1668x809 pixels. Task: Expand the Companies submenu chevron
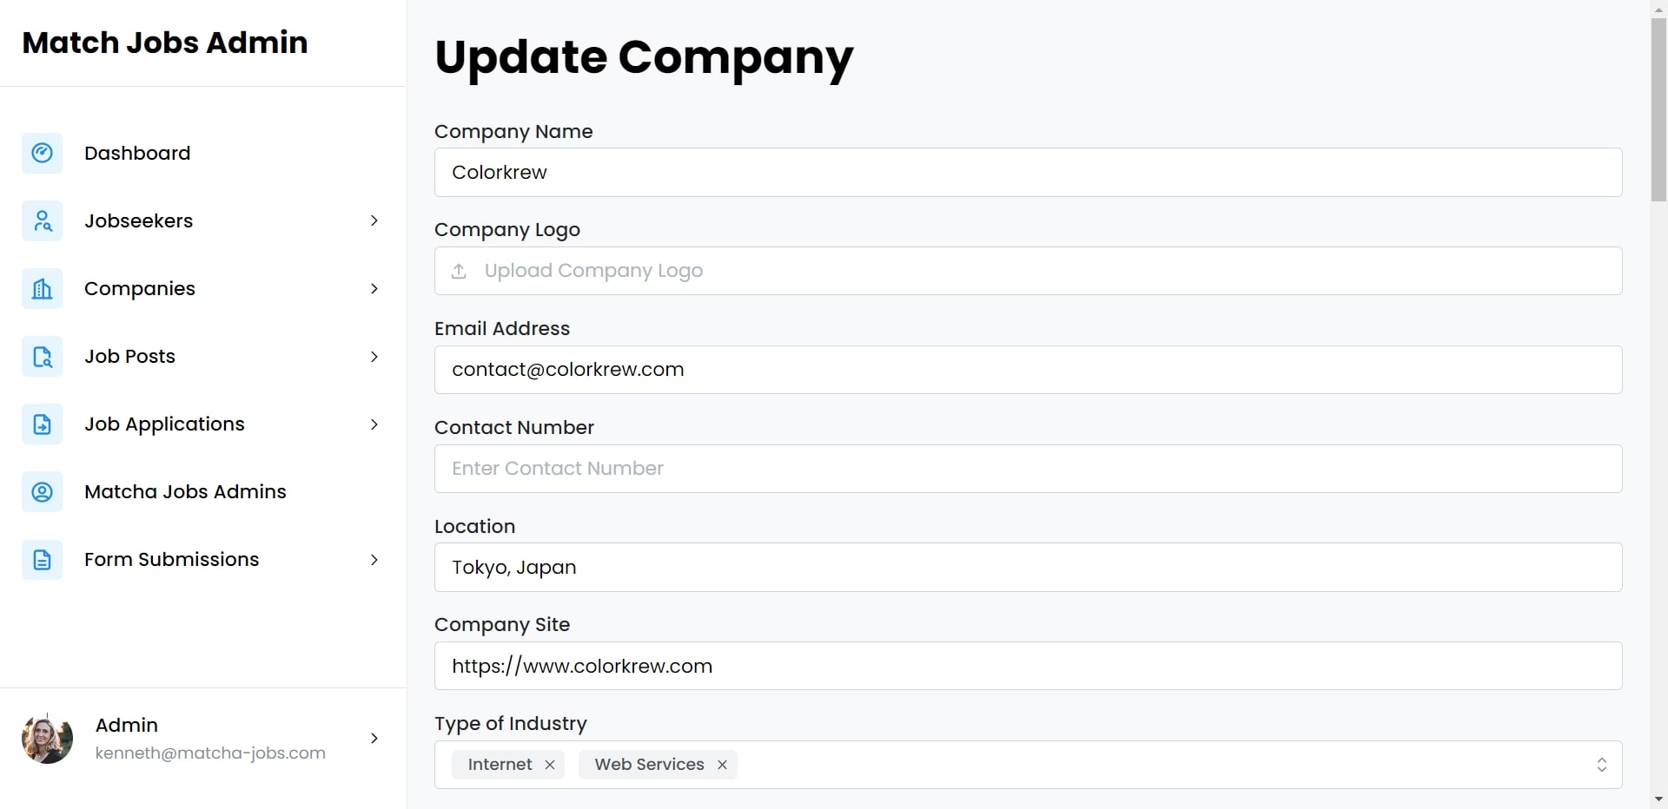click(x=374, y=288)
